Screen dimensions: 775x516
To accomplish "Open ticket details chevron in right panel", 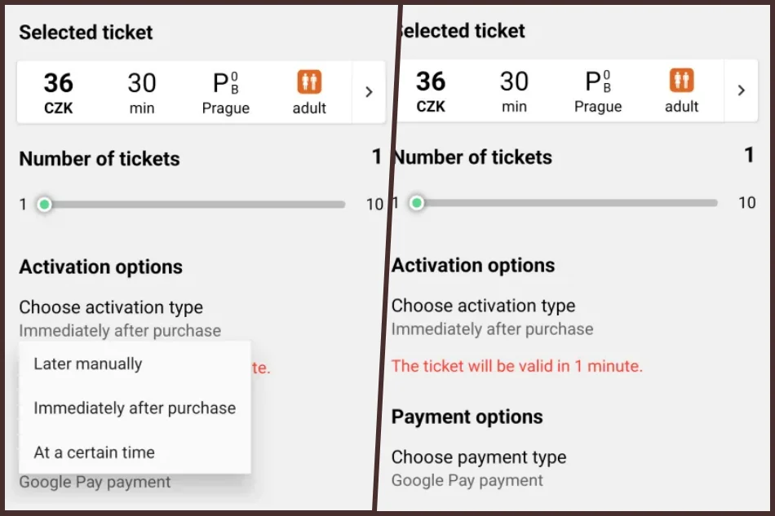I will tap(741, 90).
